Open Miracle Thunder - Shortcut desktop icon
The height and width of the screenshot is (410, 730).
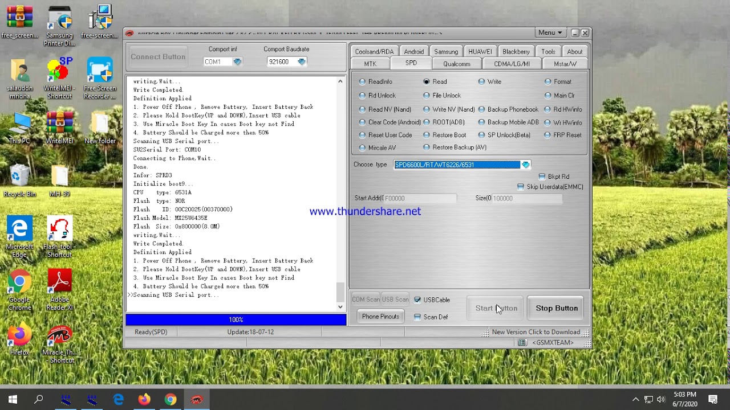pyautogui.click(x=59, y=344)
